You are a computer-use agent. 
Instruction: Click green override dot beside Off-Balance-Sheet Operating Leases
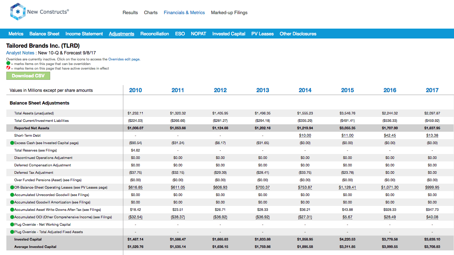coord(12,188)
